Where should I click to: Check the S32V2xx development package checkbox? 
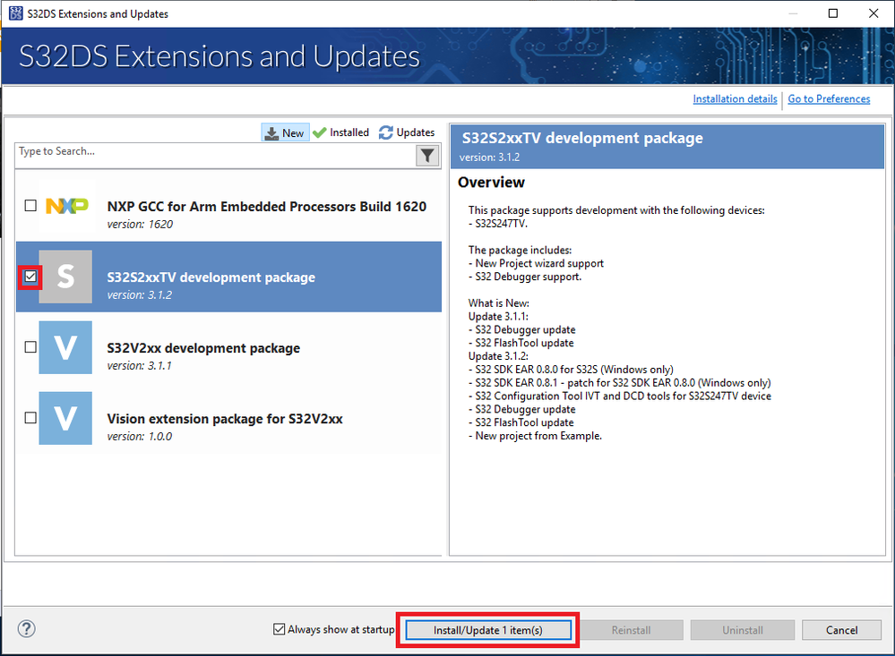point(30,347)
